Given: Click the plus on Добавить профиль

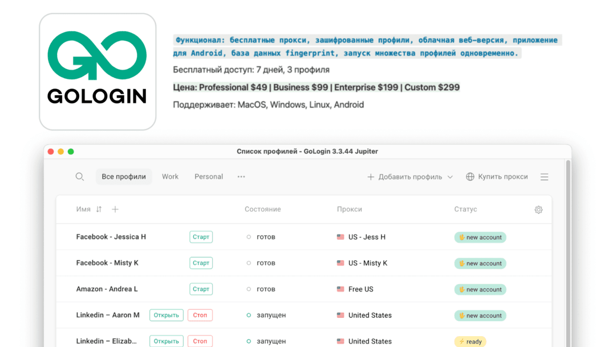Looking at the screenshot, I should tap(371, 176).
